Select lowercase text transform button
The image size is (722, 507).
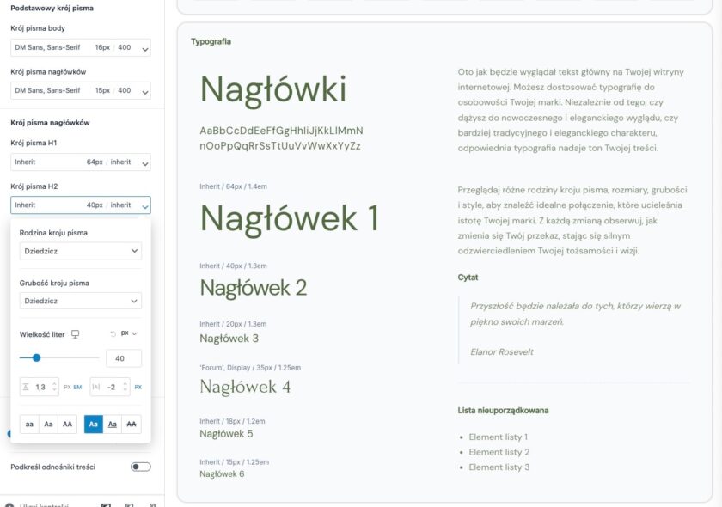click(x=29, y=425)
